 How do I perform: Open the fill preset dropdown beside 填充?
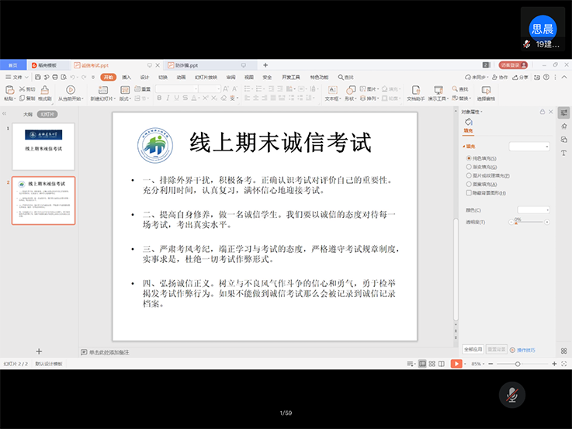(529, 146)
